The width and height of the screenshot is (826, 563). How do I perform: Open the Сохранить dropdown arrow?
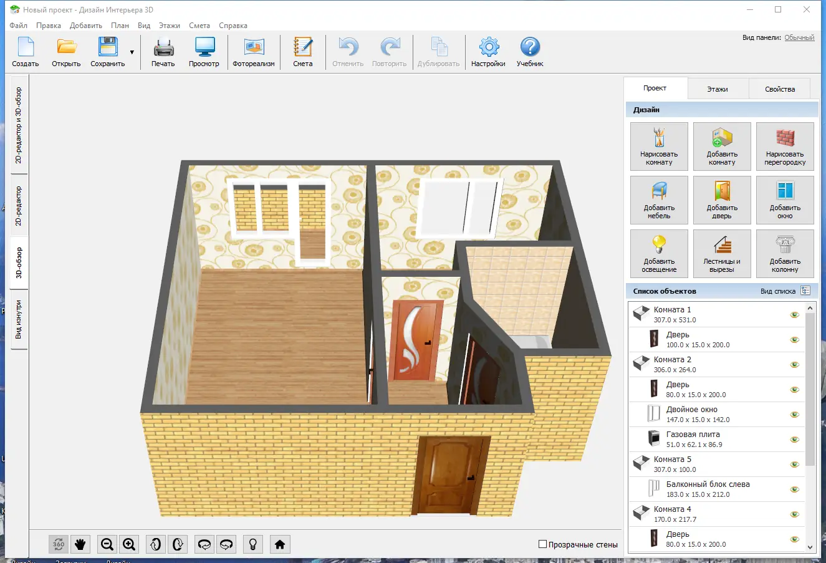[x=132, y=52]
